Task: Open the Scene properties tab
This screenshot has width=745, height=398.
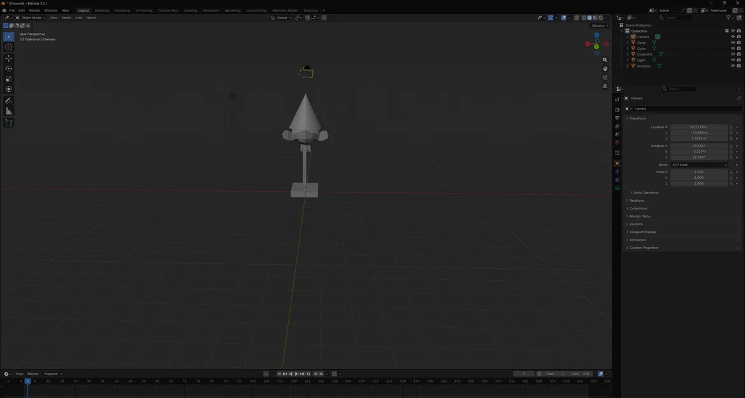Action: [617, 134]
